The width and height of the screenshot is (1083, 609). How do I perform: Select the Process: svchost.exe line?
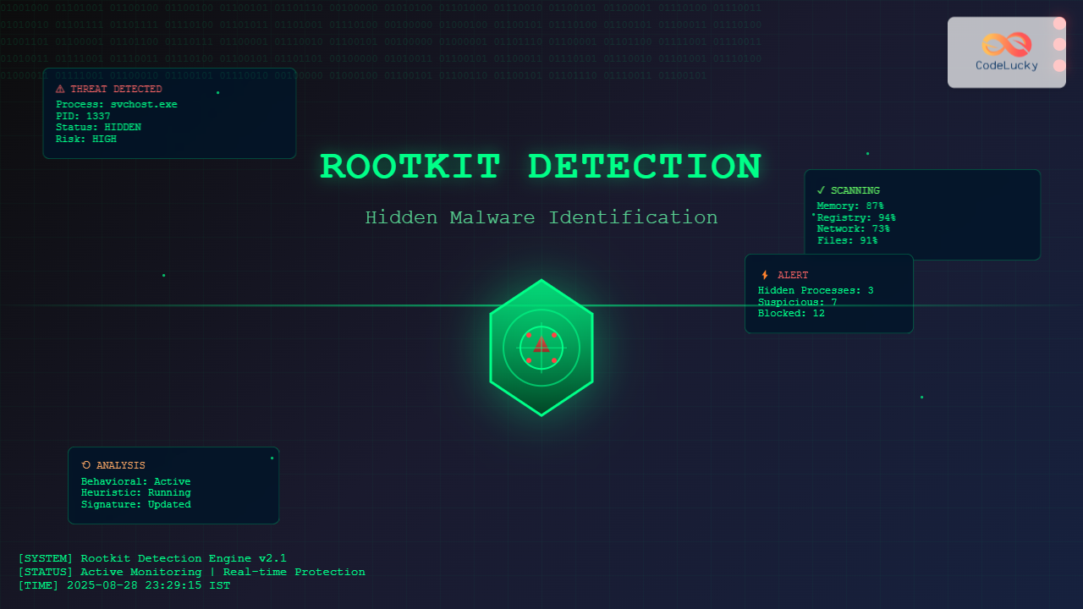[x=116, y=104]
